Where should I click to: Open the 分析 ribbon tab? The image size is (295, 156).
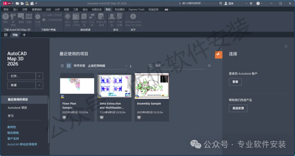[57, 10]
